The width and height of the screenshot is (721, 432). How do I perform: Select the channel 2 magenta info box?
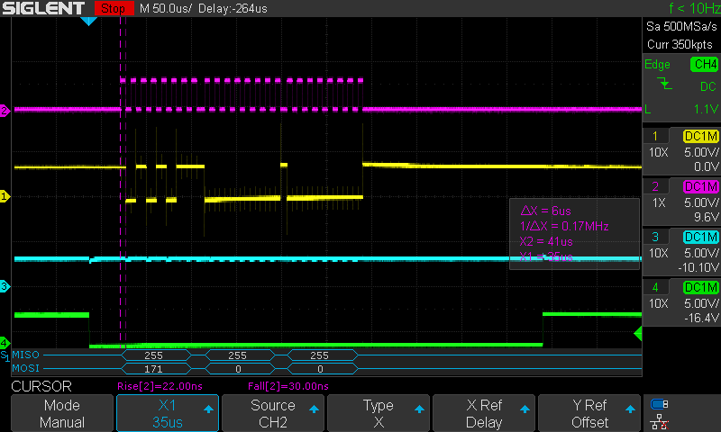[x=681, y=202]
